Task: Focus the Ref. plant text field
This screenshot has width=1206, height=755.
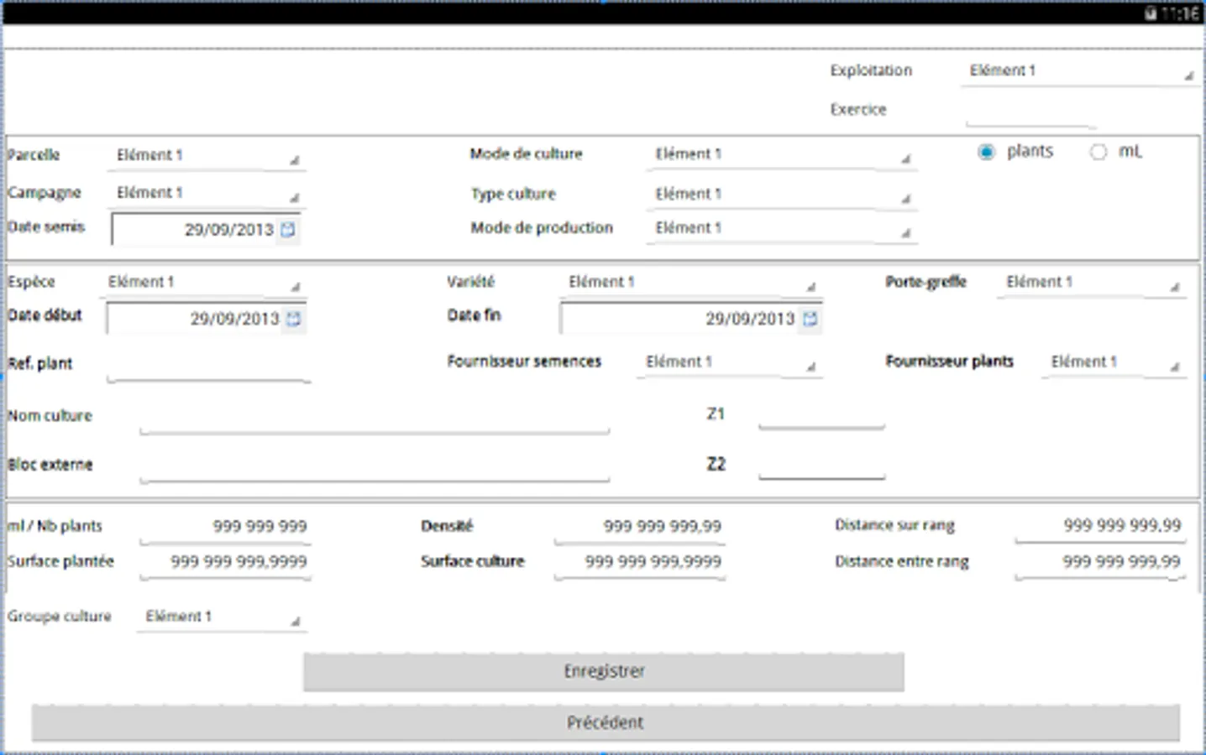Action: pyautogui.click(x=209, y=366)
